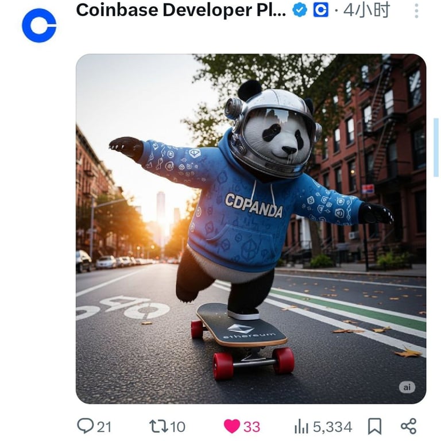This screenshot has width=441, height=441.
Task: Click the 'ai' label badge on image
Action: tap(407, 387)
